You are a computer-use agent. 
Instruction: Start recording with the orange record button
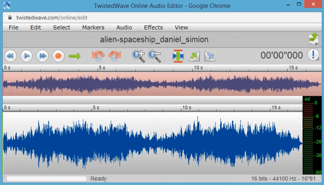pos(58,56)
